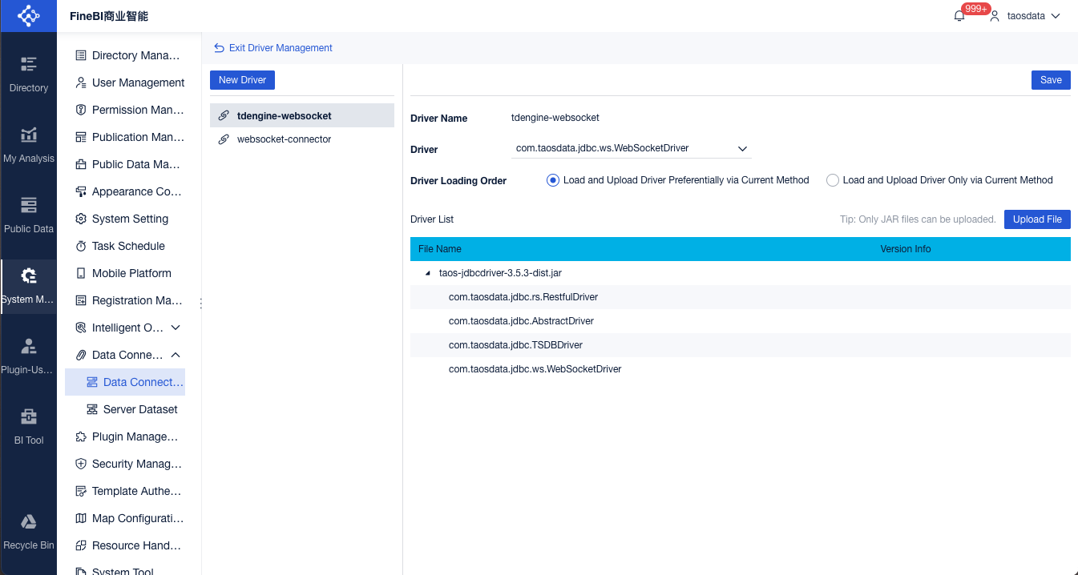Click the Exit Driver Management link
The width and height of the screenshot is (1078, 575).
coord(281,48)
